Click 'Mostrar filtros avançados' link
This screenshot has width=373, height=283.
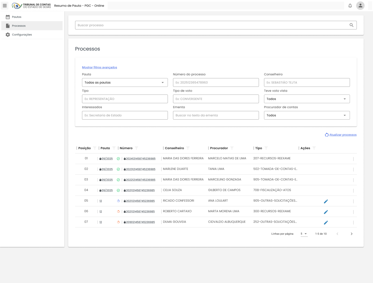click(x=99, y=67)
